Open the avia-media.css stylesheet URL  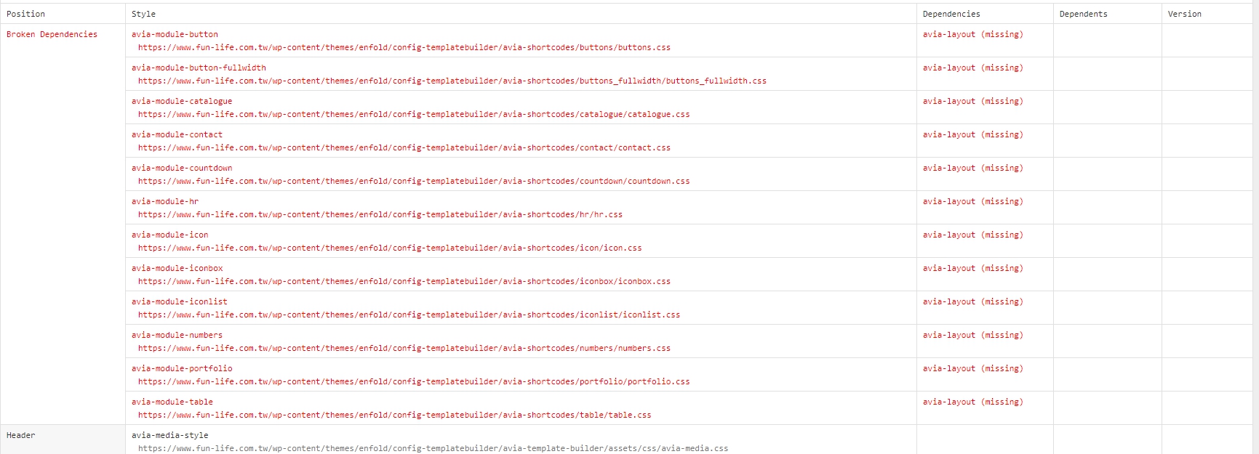(x=433, y=448)
